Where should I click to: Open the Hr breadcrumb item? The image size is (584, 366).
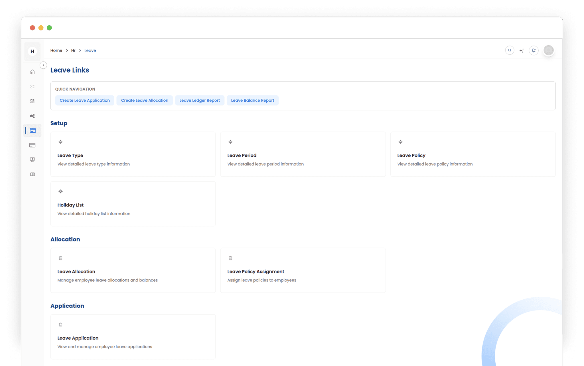(73, 50)
